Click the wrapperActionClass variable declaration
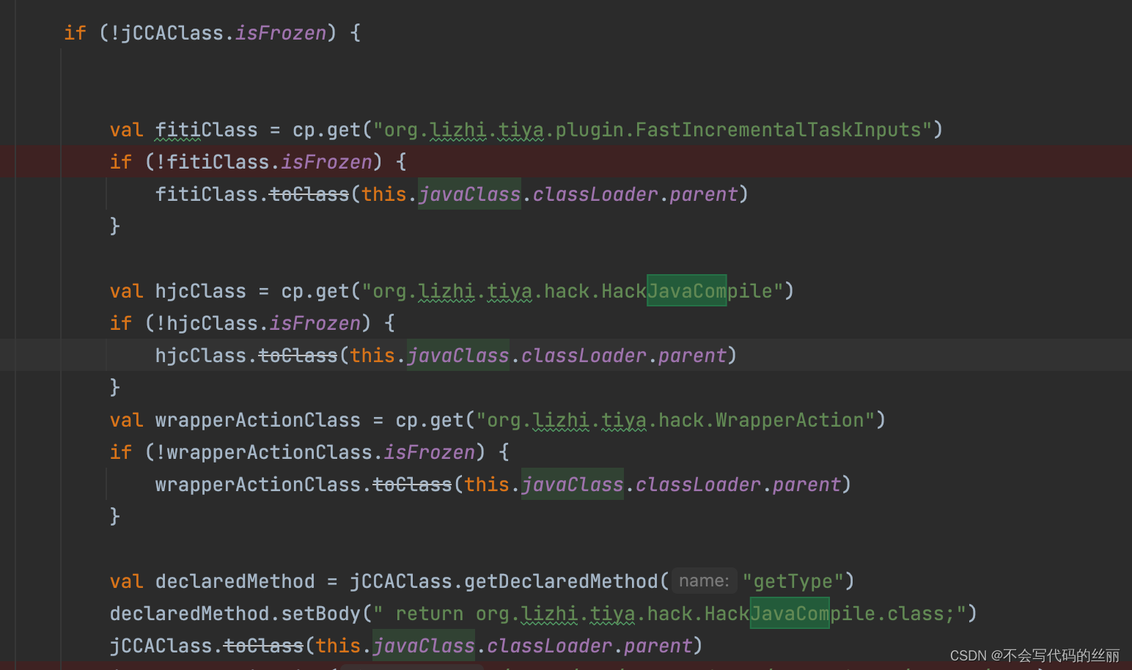Image resolution: width=1132 pixels, height=670 pixels. [x=257, y=420]
